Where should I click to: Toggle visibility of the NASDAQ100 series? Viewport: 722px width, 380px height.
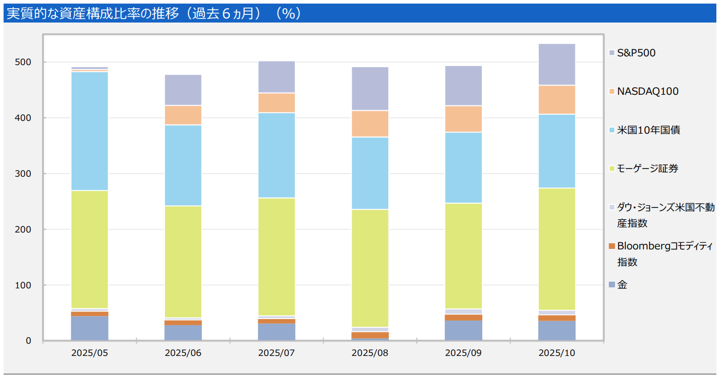coord(640,92)
